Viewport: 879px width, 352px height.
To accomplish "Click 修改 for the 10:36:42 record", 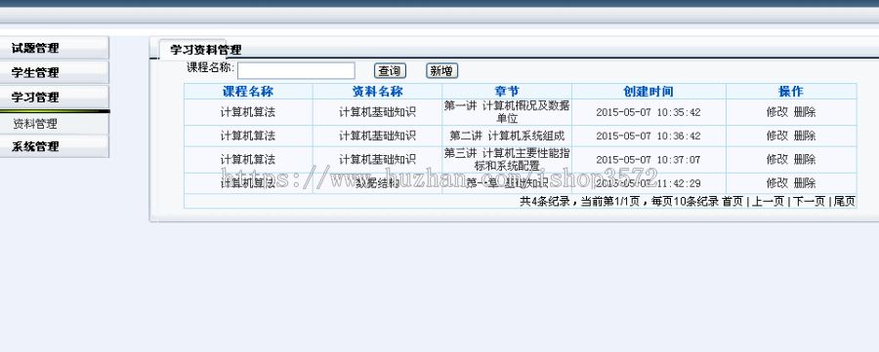I will click(777, 136).
